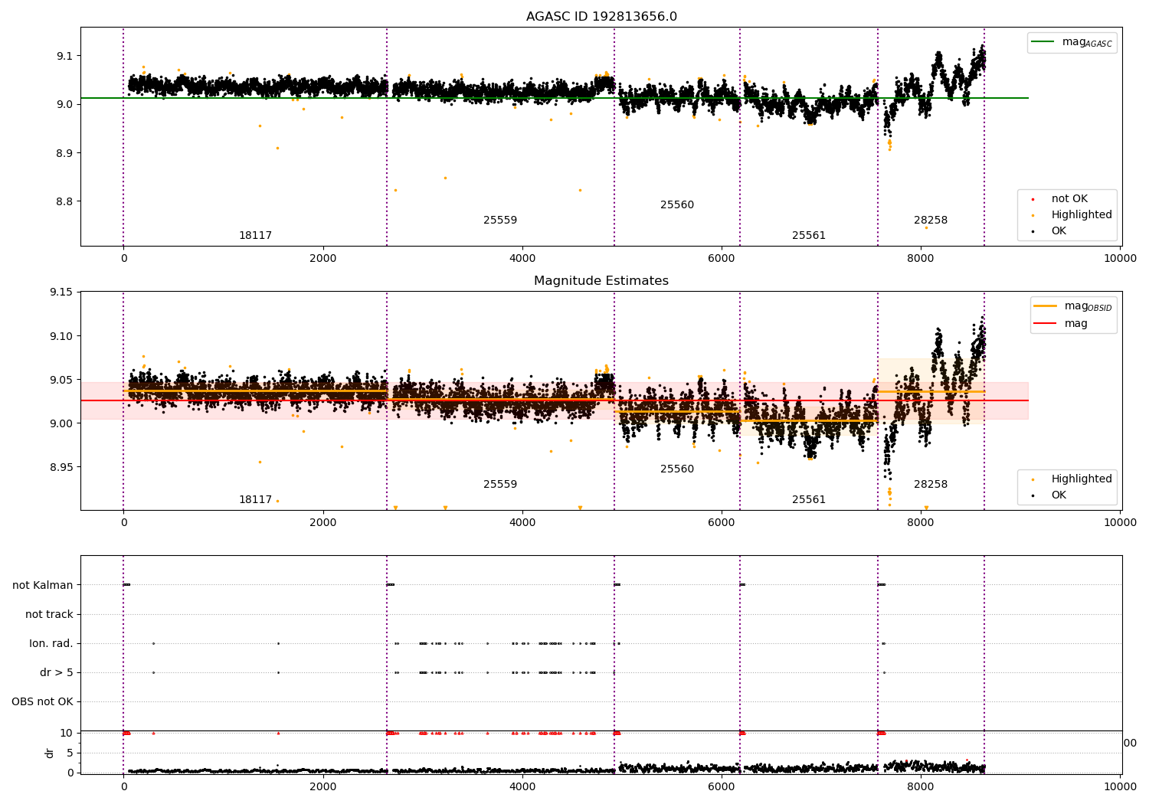Select 'OK' legend entry in Magnitude Estimates plot
The width and height of the screenshot is (1149, 804).
click(x=1059, y=495)
